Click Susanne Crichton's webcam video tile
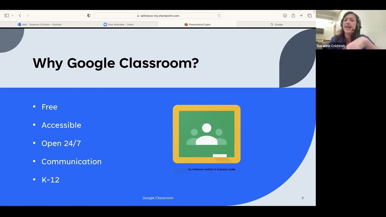This screenshot has height=217, width=386. click(351, 30)
